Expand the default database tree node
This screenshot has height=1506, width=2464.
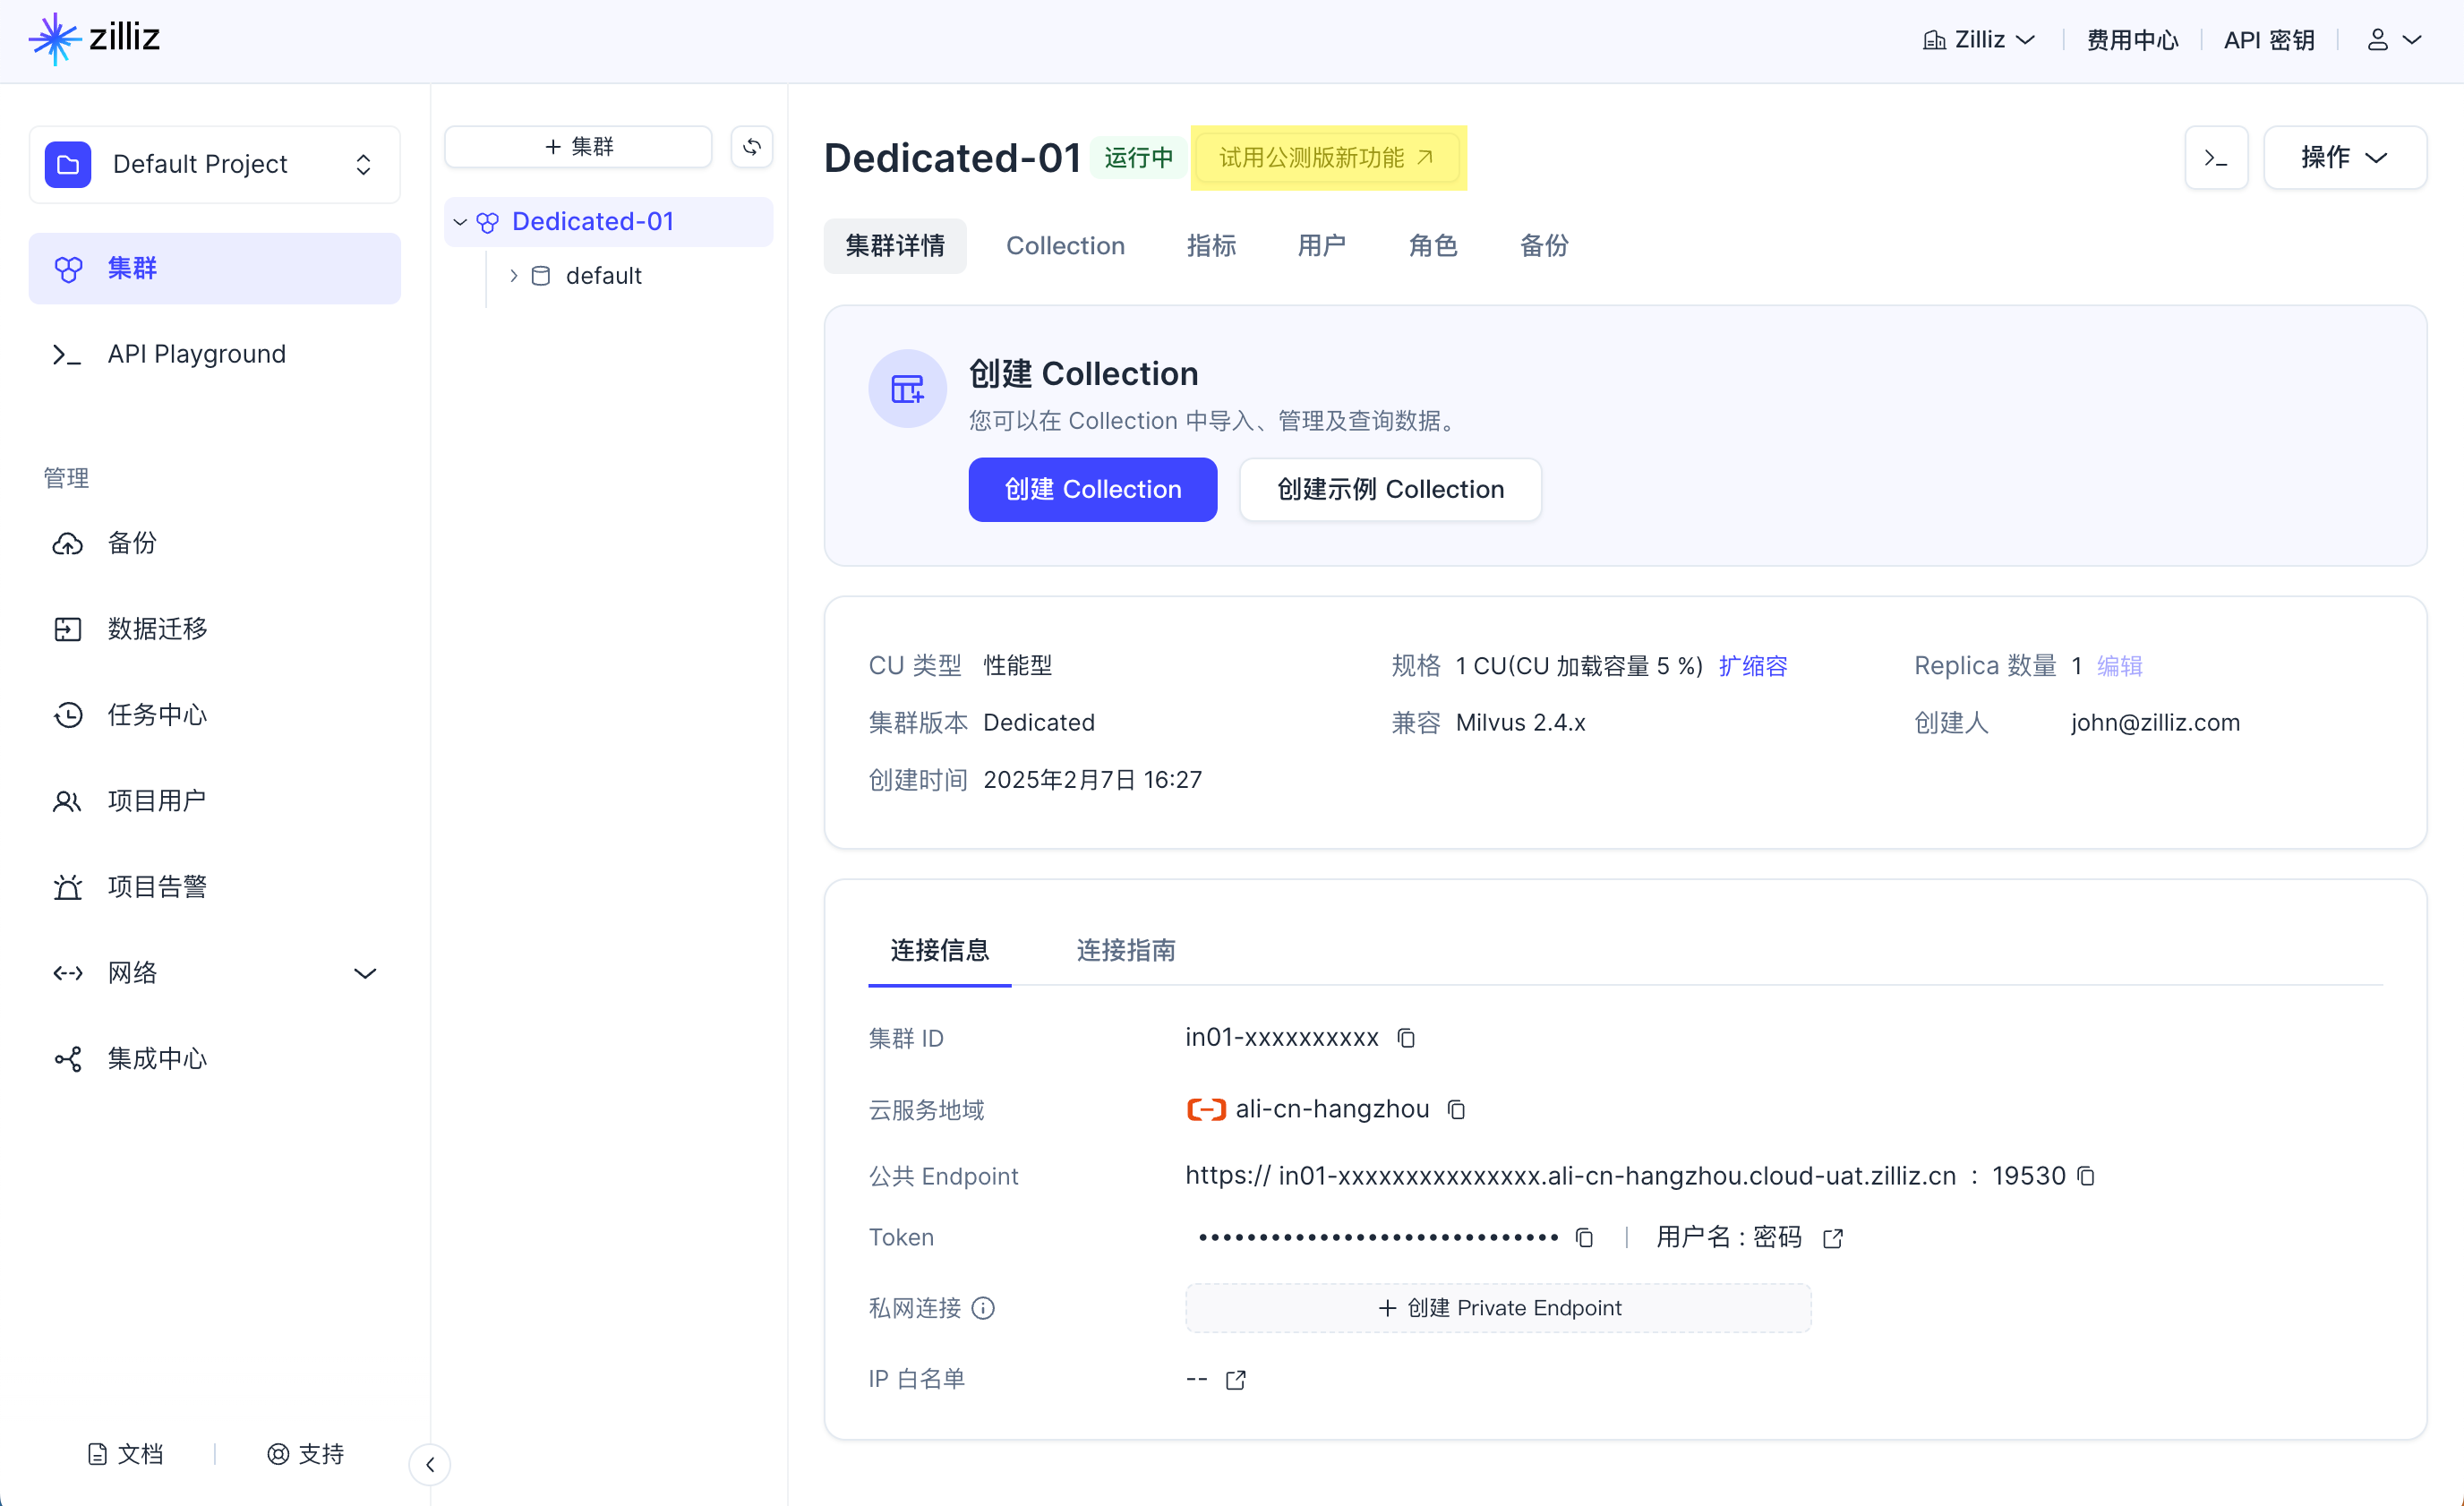pyautogui.click(x=513, y=276)
